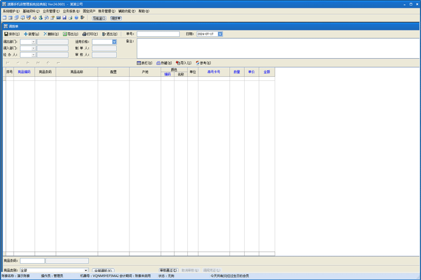
Task: Open 表栏 column settings
Action: pos(139,63)
